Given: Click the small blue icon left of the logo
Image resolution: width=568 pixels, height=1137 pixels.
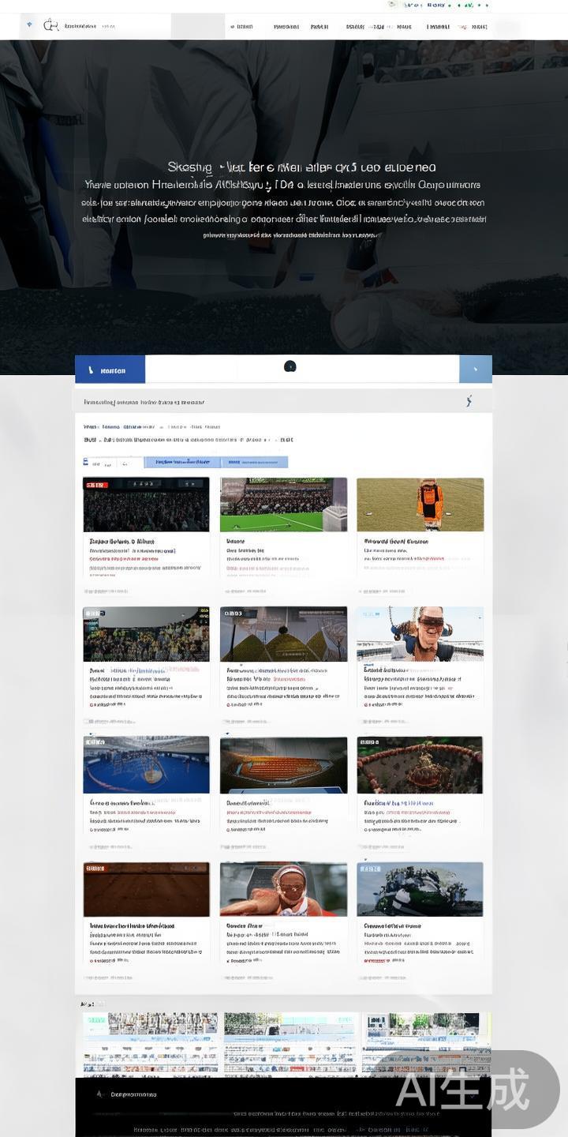Looking at the screenshot, I should coord(29,24).
